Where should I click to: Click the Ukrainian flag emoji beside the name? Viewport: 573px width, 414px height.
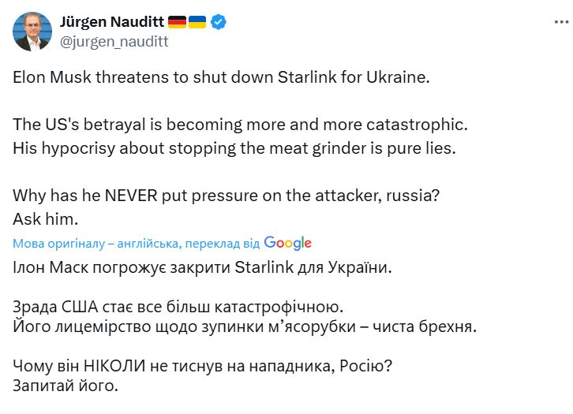click(x=197, y=22)
